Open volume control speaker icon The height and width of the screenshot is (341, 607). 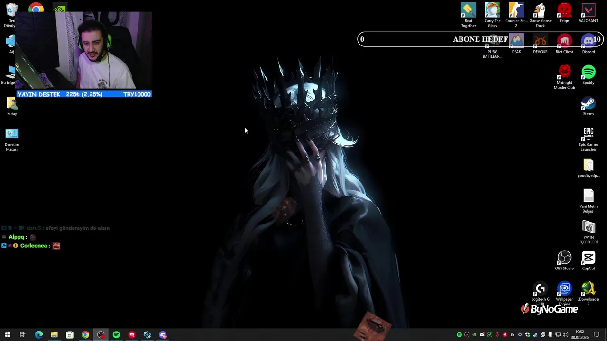tap(565, 335)
